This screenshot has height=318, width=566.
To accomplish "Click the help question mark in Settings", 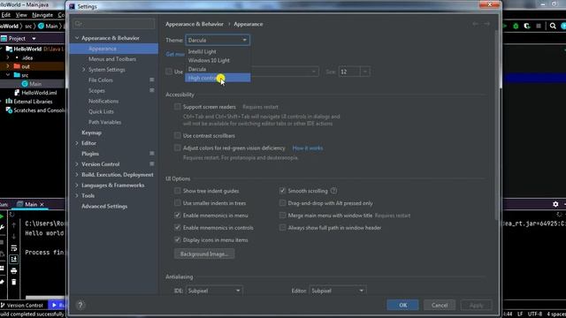I will 80,305.
